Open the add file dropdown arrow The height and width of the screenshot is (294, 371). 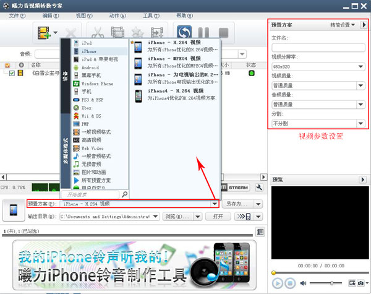(x=56, y=32)
